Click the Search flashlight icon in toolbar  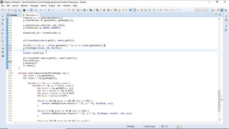123,10
